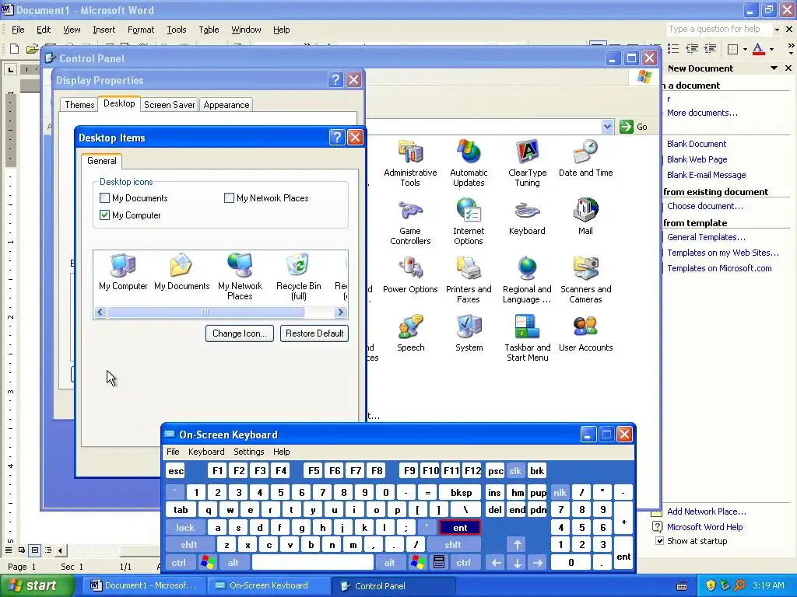Image resolution: width=797 pixels, height=597 pixels.
Task: Open Printers and Faxes icon
Action: pos(469,280)
